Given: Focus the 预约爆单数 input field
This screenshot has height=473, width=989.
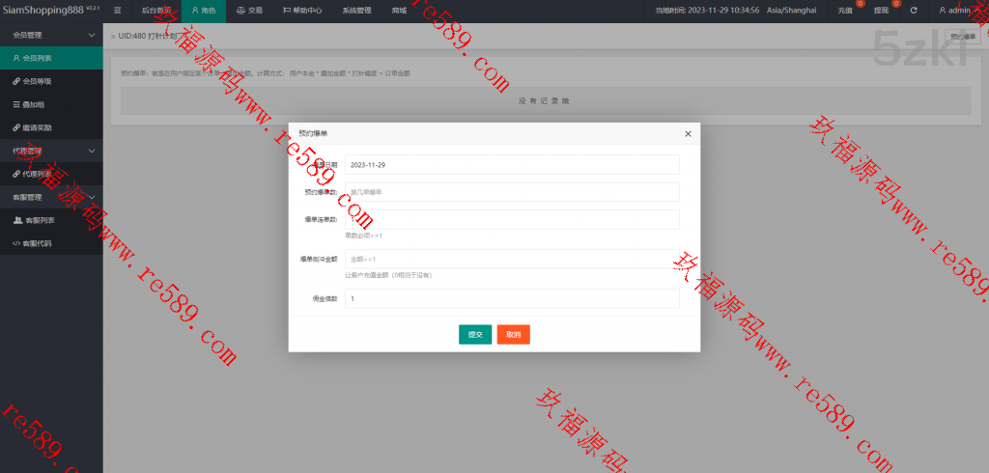Looking at the screenshot, I should tap(512, 192).
